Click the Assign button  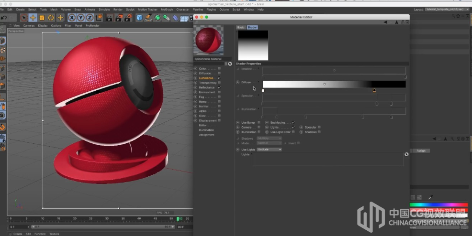421,151
